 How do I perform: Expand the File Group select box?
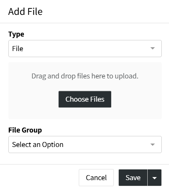click(x=85, y=144)
